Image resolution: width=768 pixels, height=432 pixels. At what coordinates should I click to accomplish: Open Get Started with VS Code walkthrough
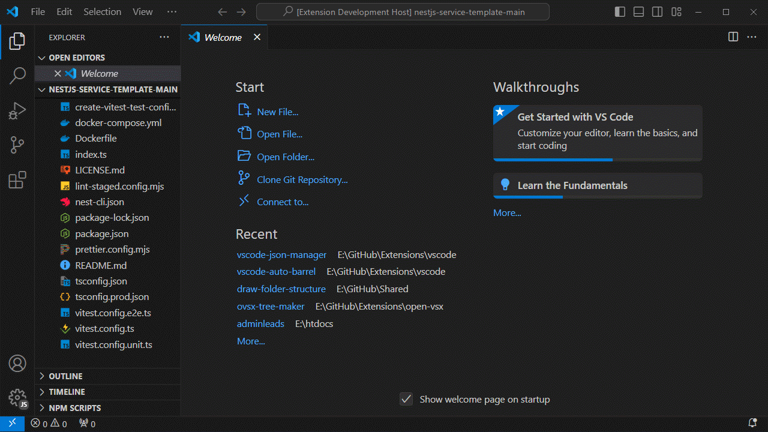[598, 133]
